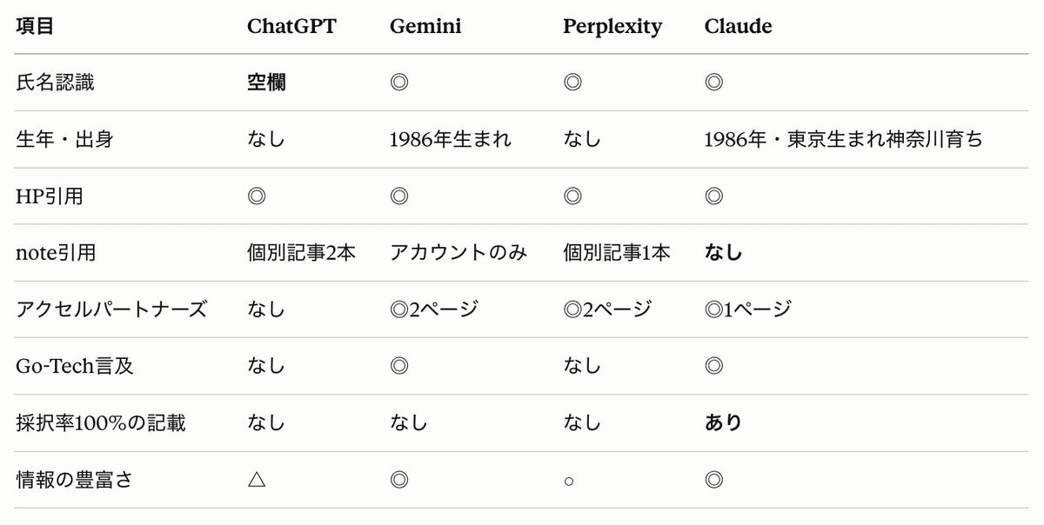Select the 個別記事1本 cell under Perplexity
Screen dimensions: 1044x525
617,253
